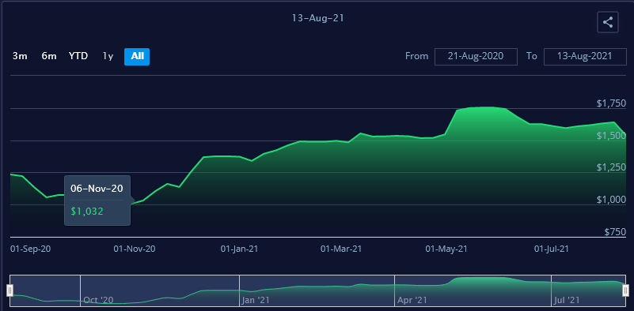Viewport: 634px width, 311px height.
Task: Click the $1,250 axis label
Action: (x=611, y=168)
